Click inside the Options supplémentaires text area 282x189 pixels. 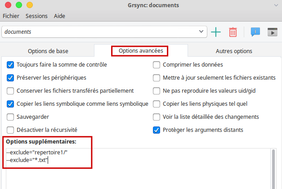point(138,169)
